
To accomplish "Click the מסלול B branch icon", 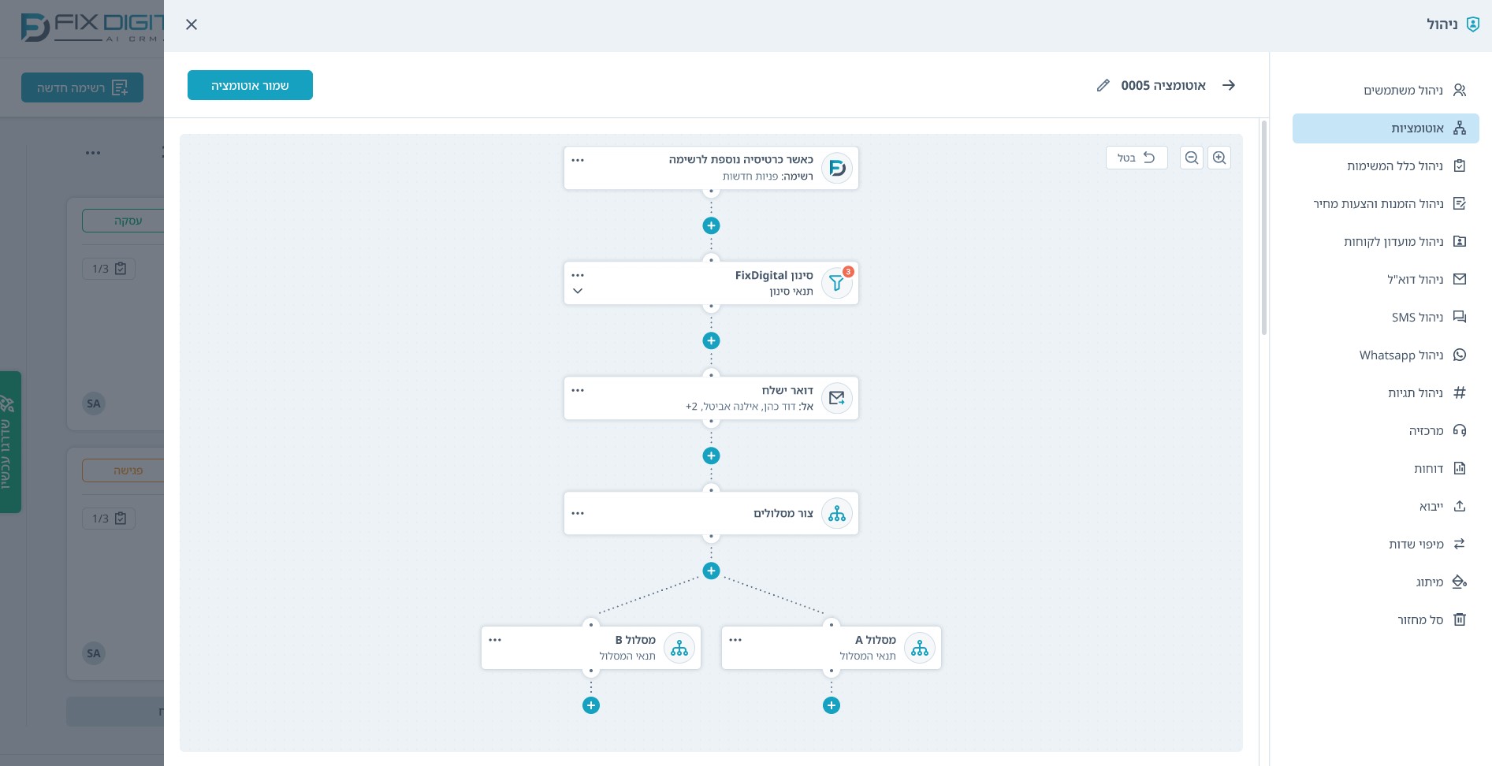I will click(679, 648).
